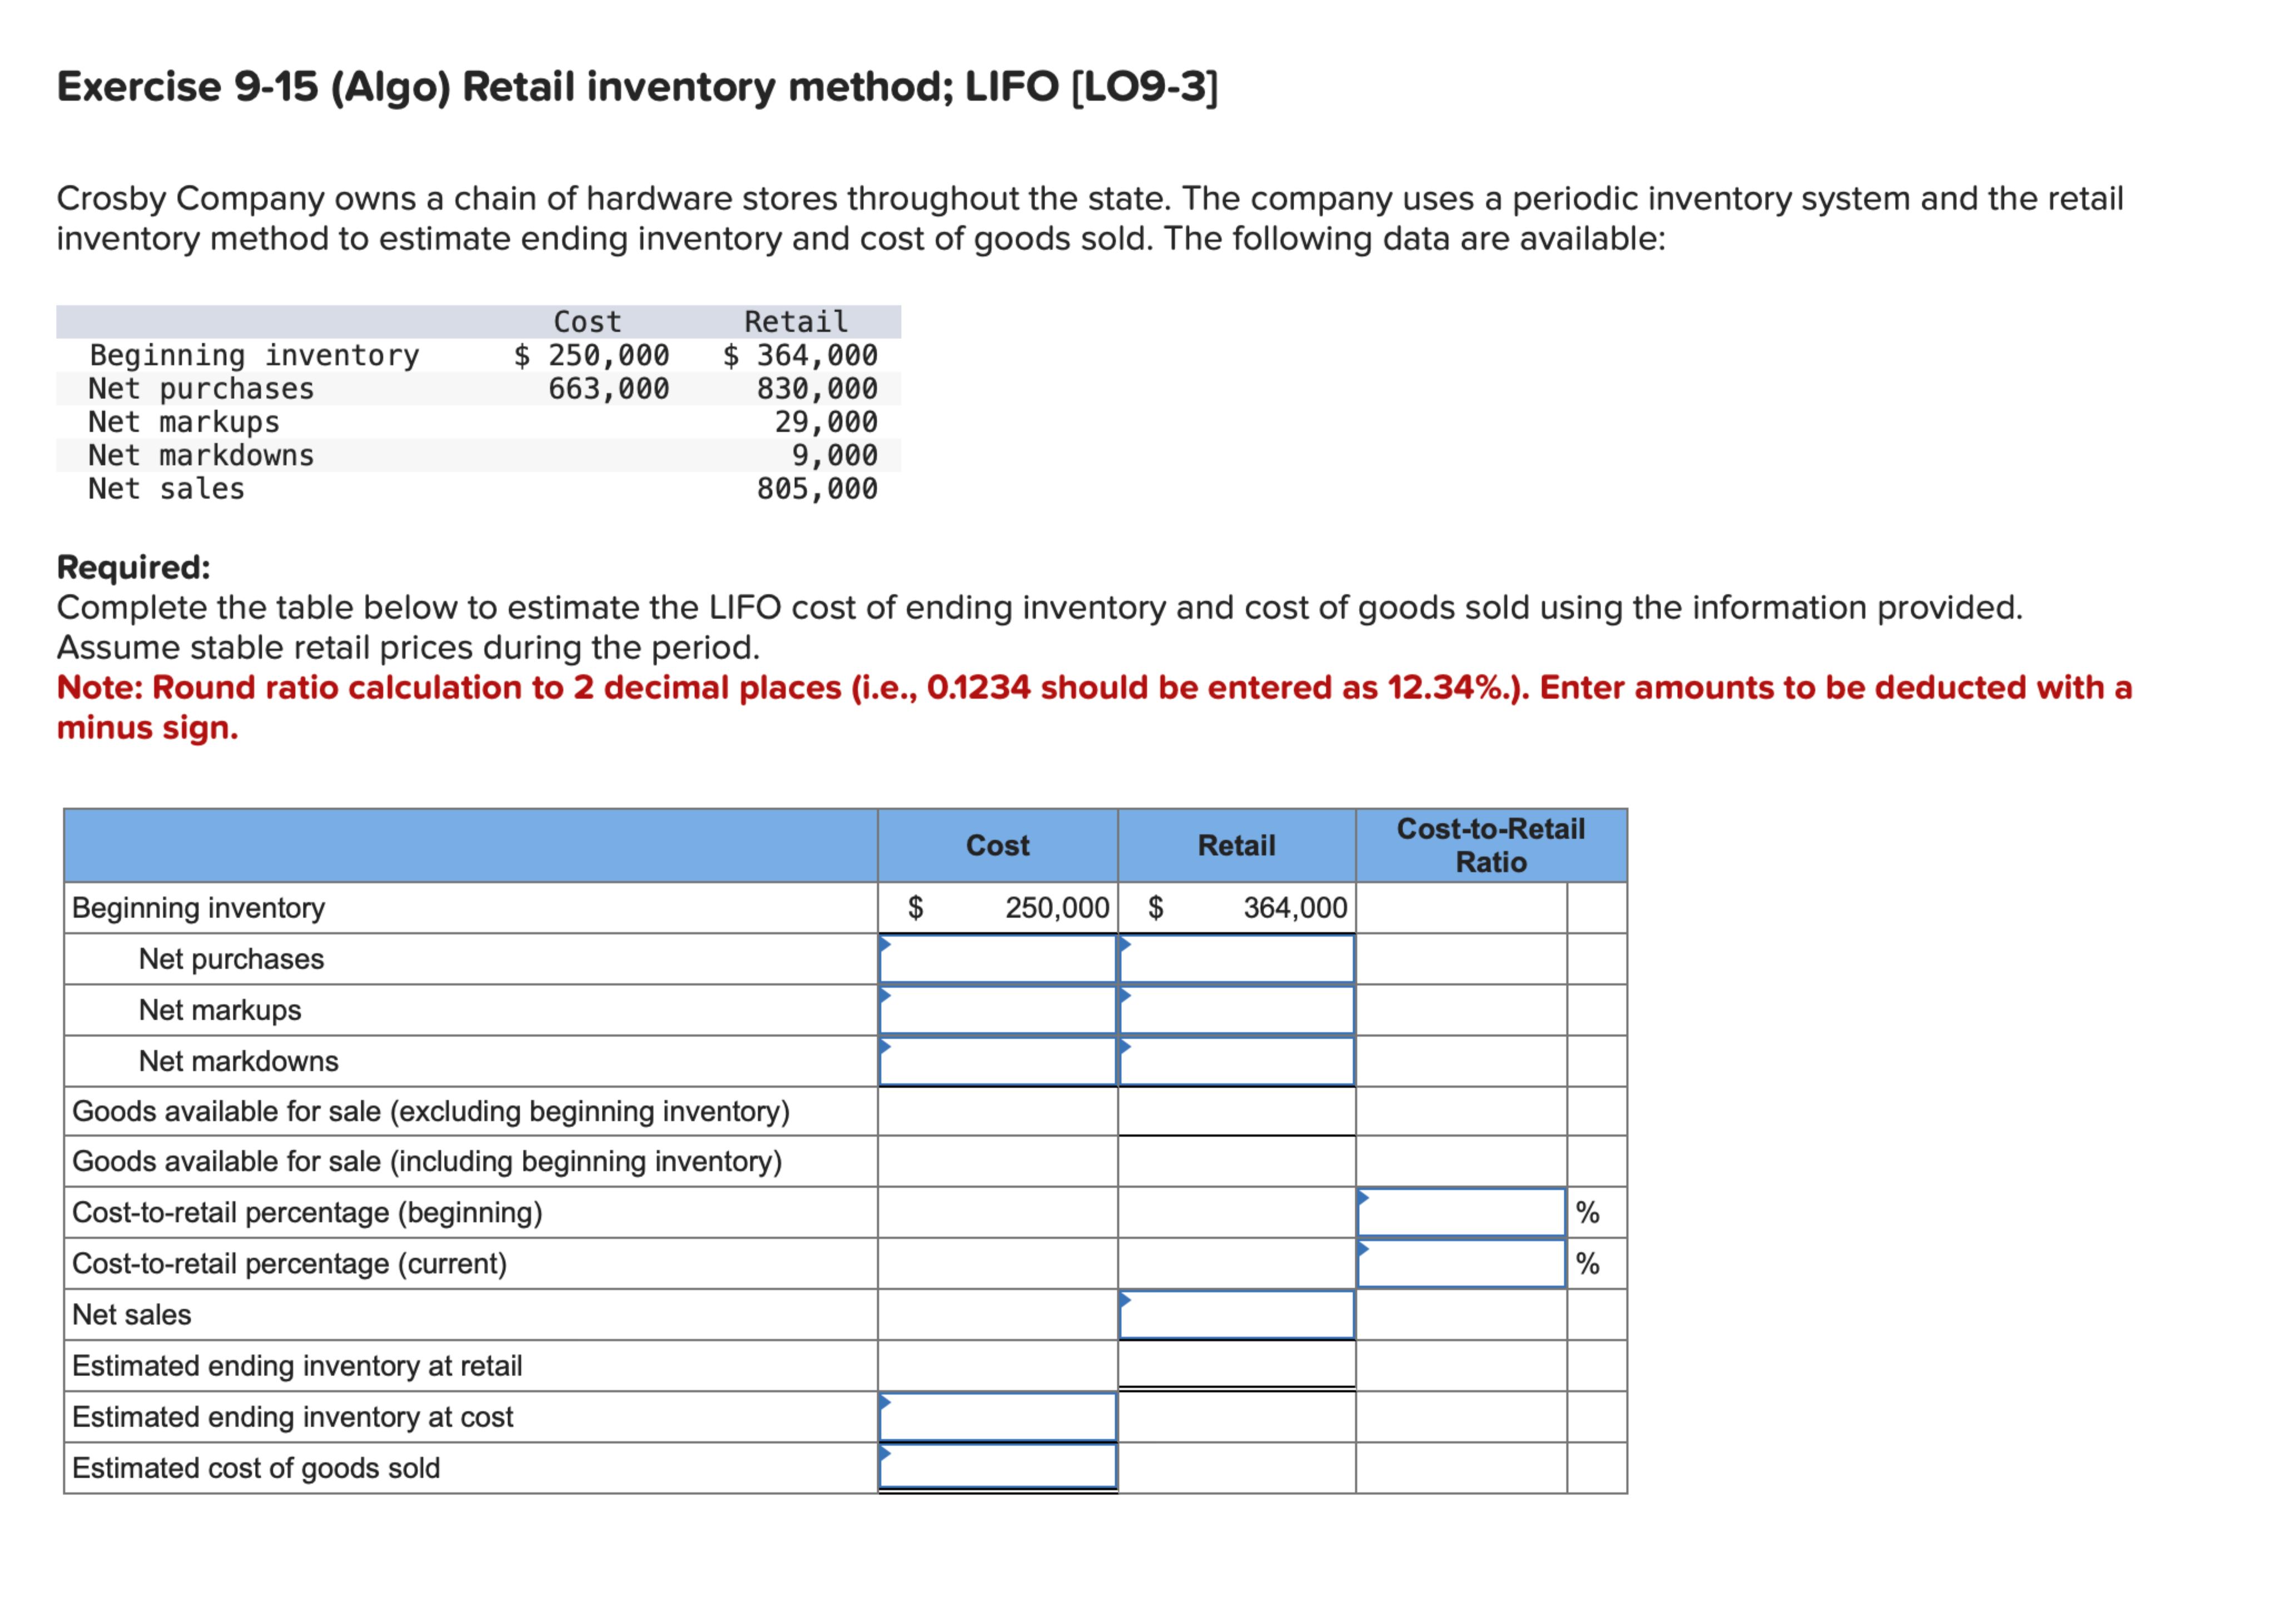2286x1624 pixels.
Task: Click the blue flag in Cost-to-retail percentage (current) field
Action: 1363,1250
